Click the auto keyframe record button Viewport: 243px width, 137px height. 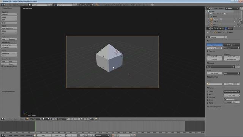pyautogui.click(x=113, y=135)
